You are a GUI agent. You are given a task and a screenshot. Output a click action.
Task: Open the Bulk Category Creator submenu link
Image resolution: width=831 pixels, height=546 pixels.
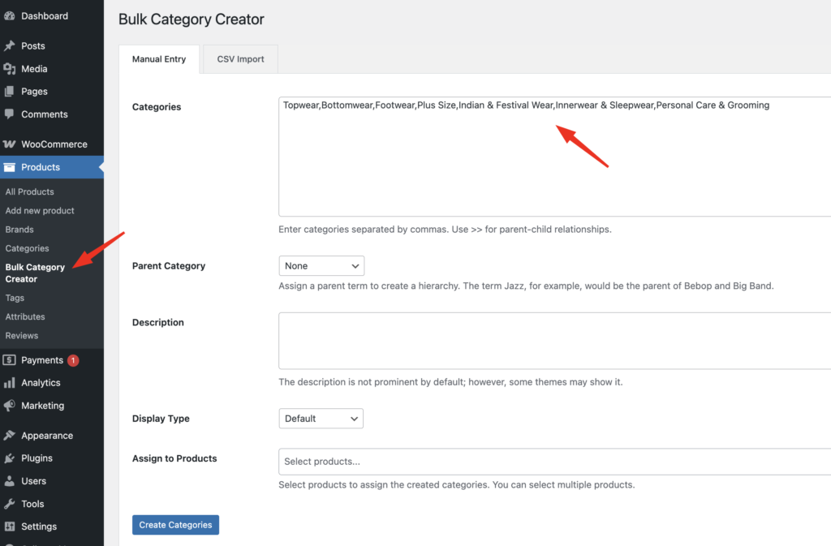[x=35, y=273]
